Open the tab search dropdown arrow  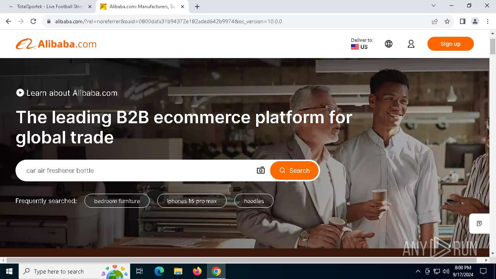434,6
